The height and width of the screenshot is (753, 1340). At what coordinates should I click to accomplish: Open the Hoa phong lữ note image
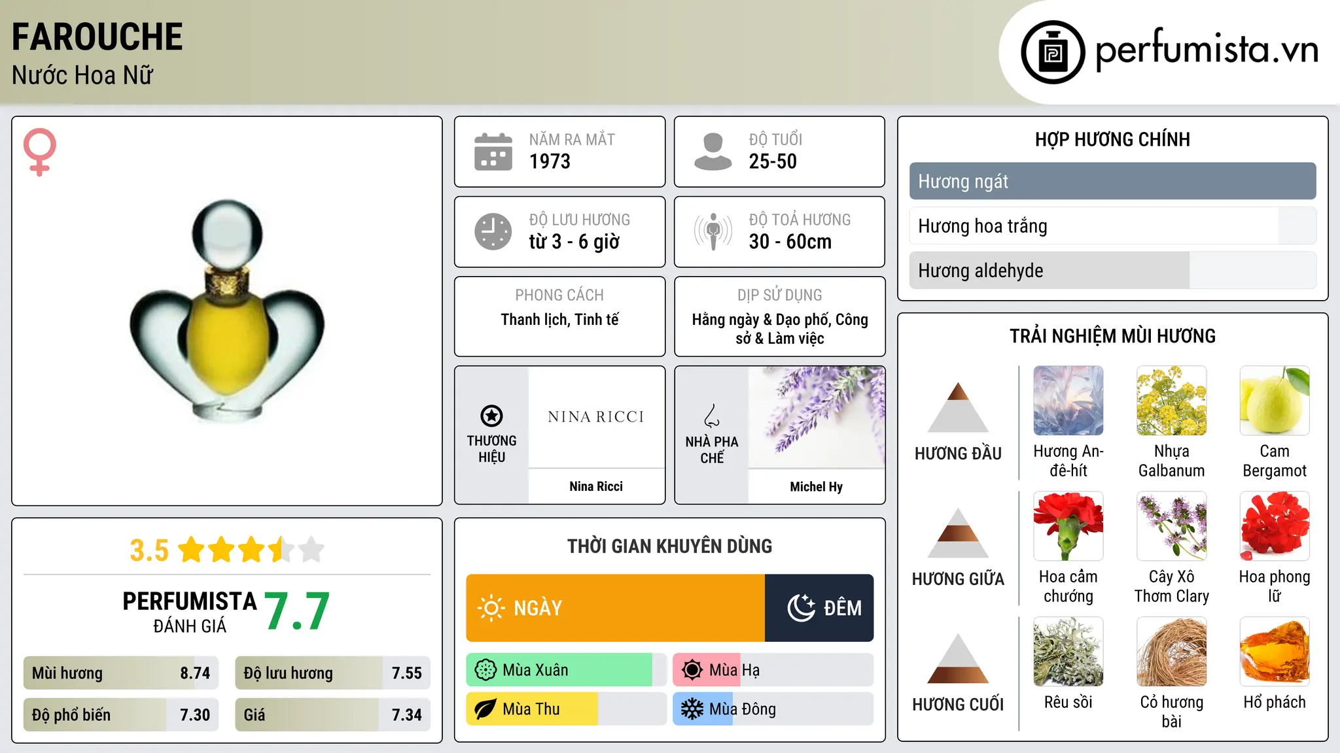(1275, 526)
